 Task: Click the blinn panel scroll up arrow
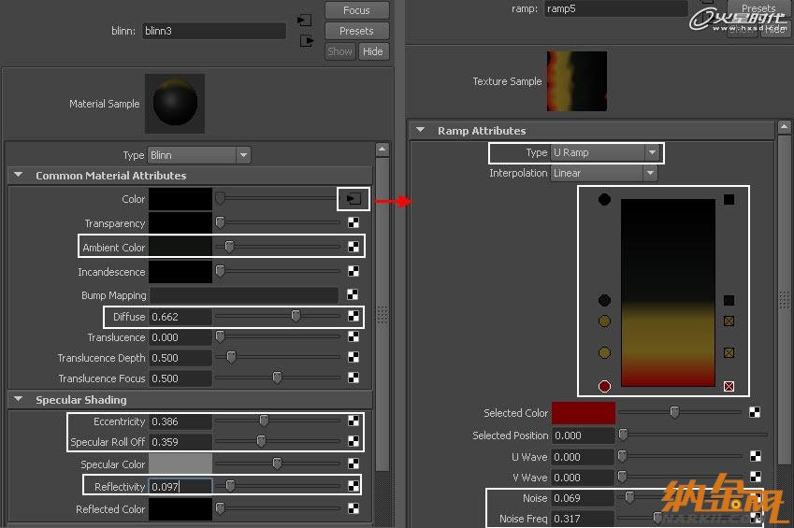(383, 150)
